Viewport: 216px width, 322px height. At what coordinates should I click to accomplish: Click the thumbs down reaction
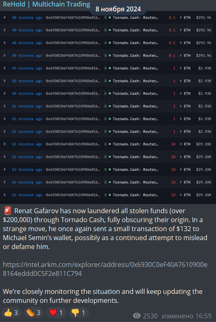click(78, 313)
